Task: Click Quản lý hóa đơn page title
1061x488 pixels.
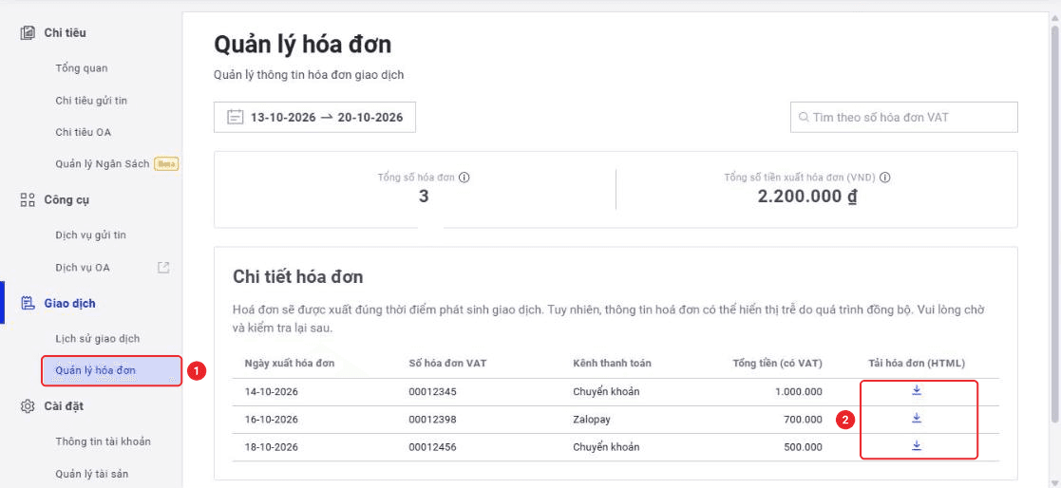Action: tap(302, 46)
